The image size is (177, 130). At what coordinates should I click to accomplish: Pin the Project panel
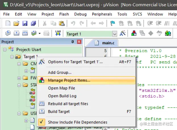pos(72,42)
